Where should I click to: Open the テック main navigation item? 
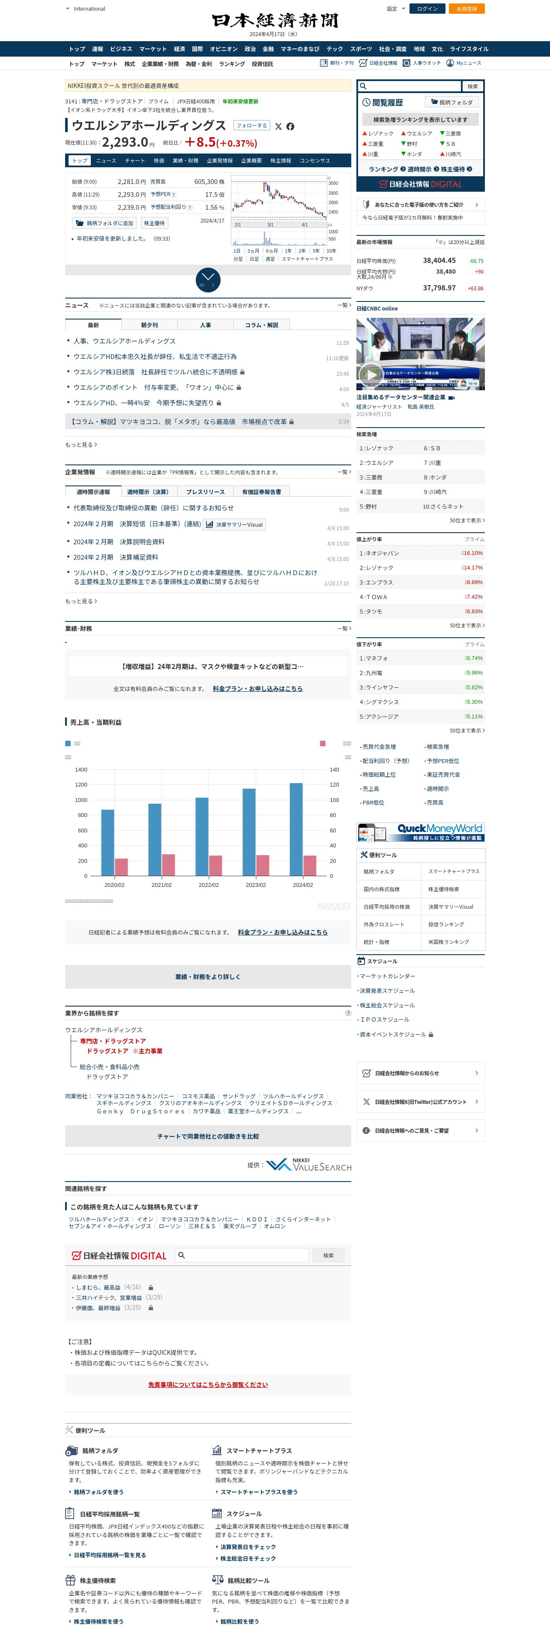[334, 49]
